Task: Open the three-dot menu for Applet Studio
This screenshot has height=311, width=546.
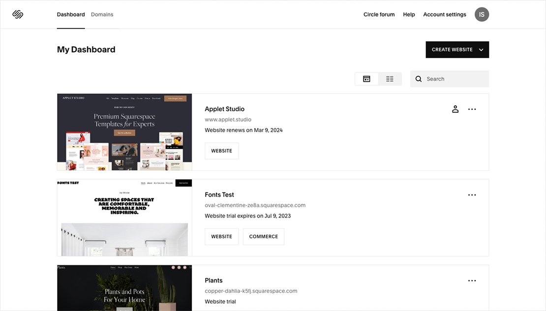Action: (x=472, y=109)
